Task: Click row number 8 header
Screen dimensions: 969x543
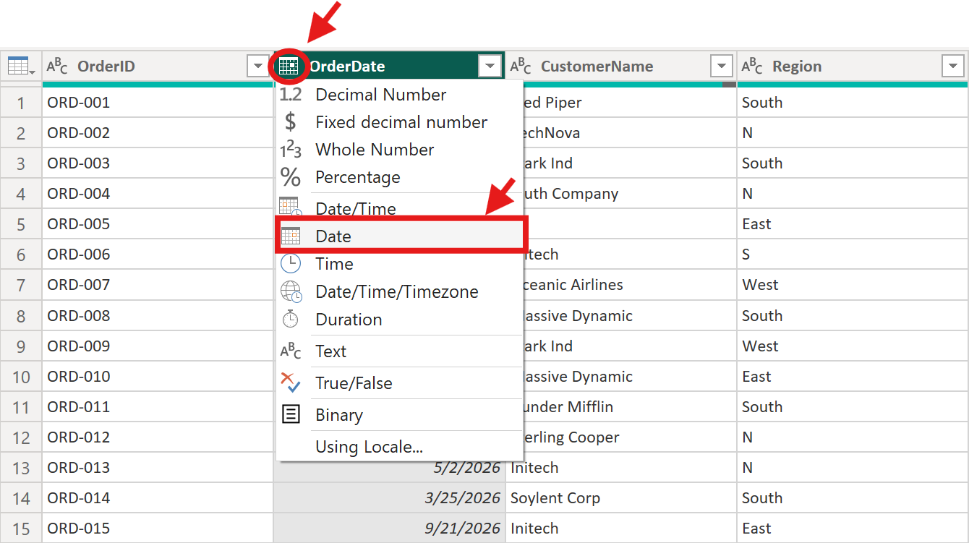Action: click(x=21, y=316)
